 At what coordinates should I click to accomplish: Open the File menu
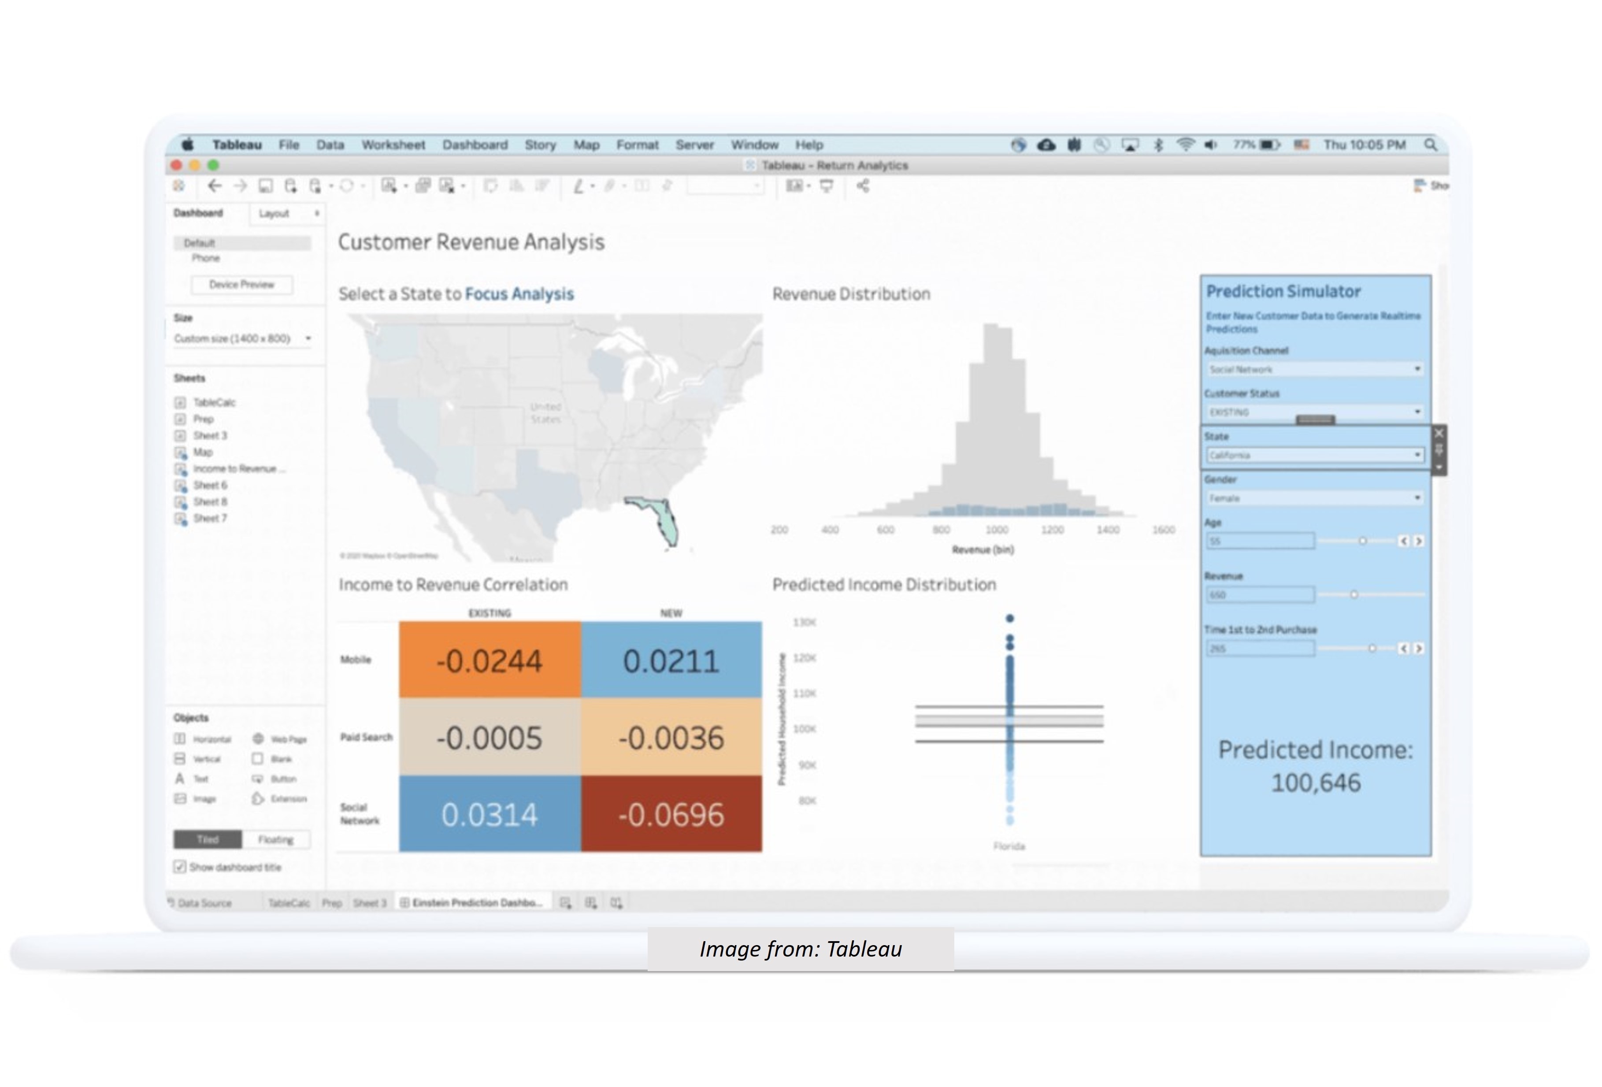click(289, 145)
